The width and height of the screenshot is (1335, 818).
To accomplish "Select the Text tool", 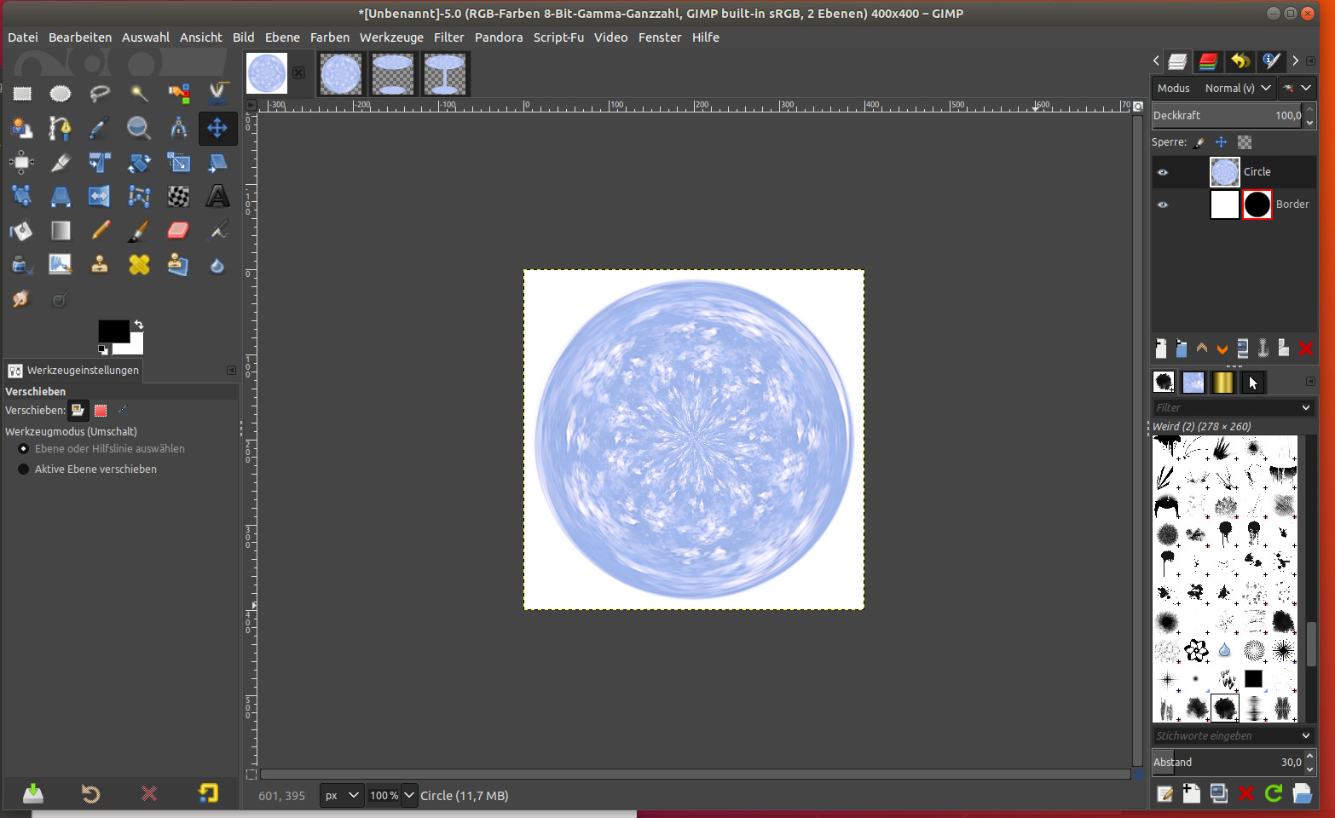I will tap(218, 197).
